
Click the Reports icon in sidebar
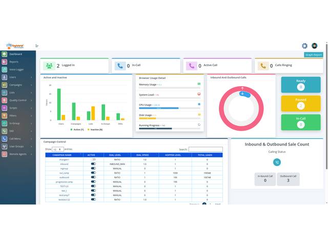click(x=5, y=61)
